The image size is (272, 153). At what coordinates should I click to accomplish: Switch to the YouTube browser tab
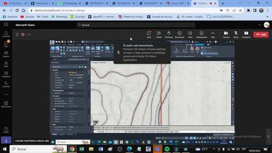tap(15, 3)
